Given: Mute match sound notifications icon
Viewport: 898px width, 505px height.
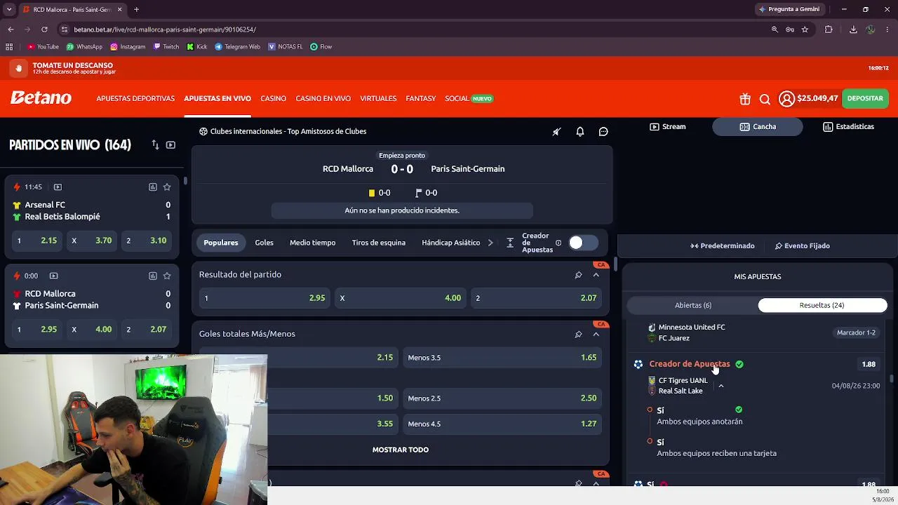Looking at the screenshot, I should coord(556,131).
